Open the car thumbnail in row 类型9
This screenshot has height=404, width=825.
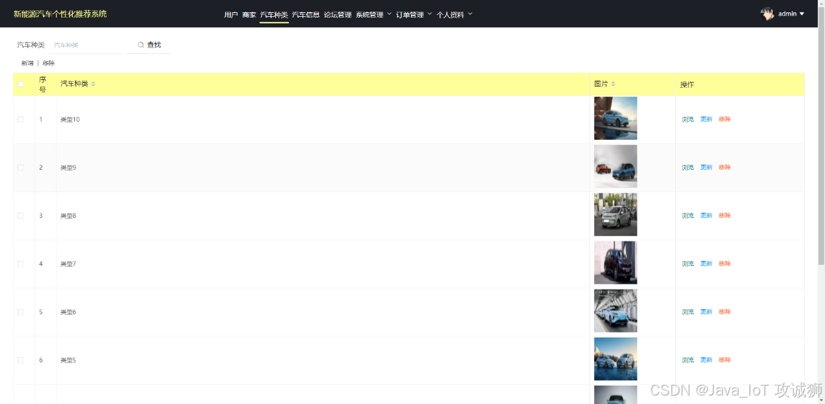coord(615,167)
